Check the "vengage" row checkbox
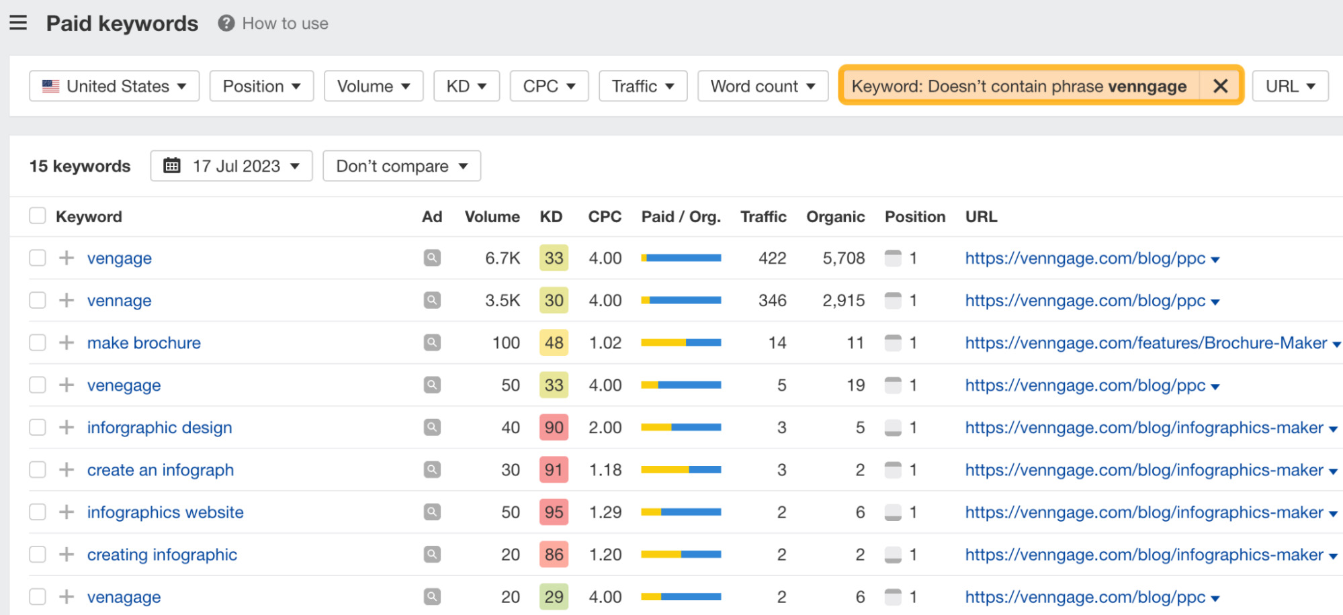1343x615 pixels. point(37,258)
